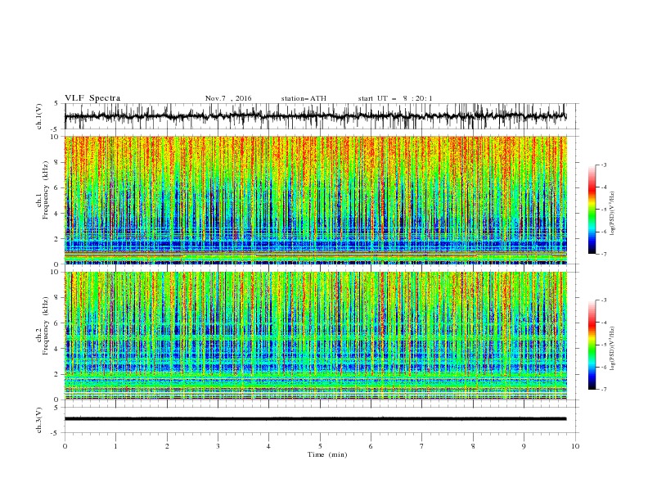The image size is (648, 501).
Task: Click the time axis tick label 4
Action: [268, 446]
